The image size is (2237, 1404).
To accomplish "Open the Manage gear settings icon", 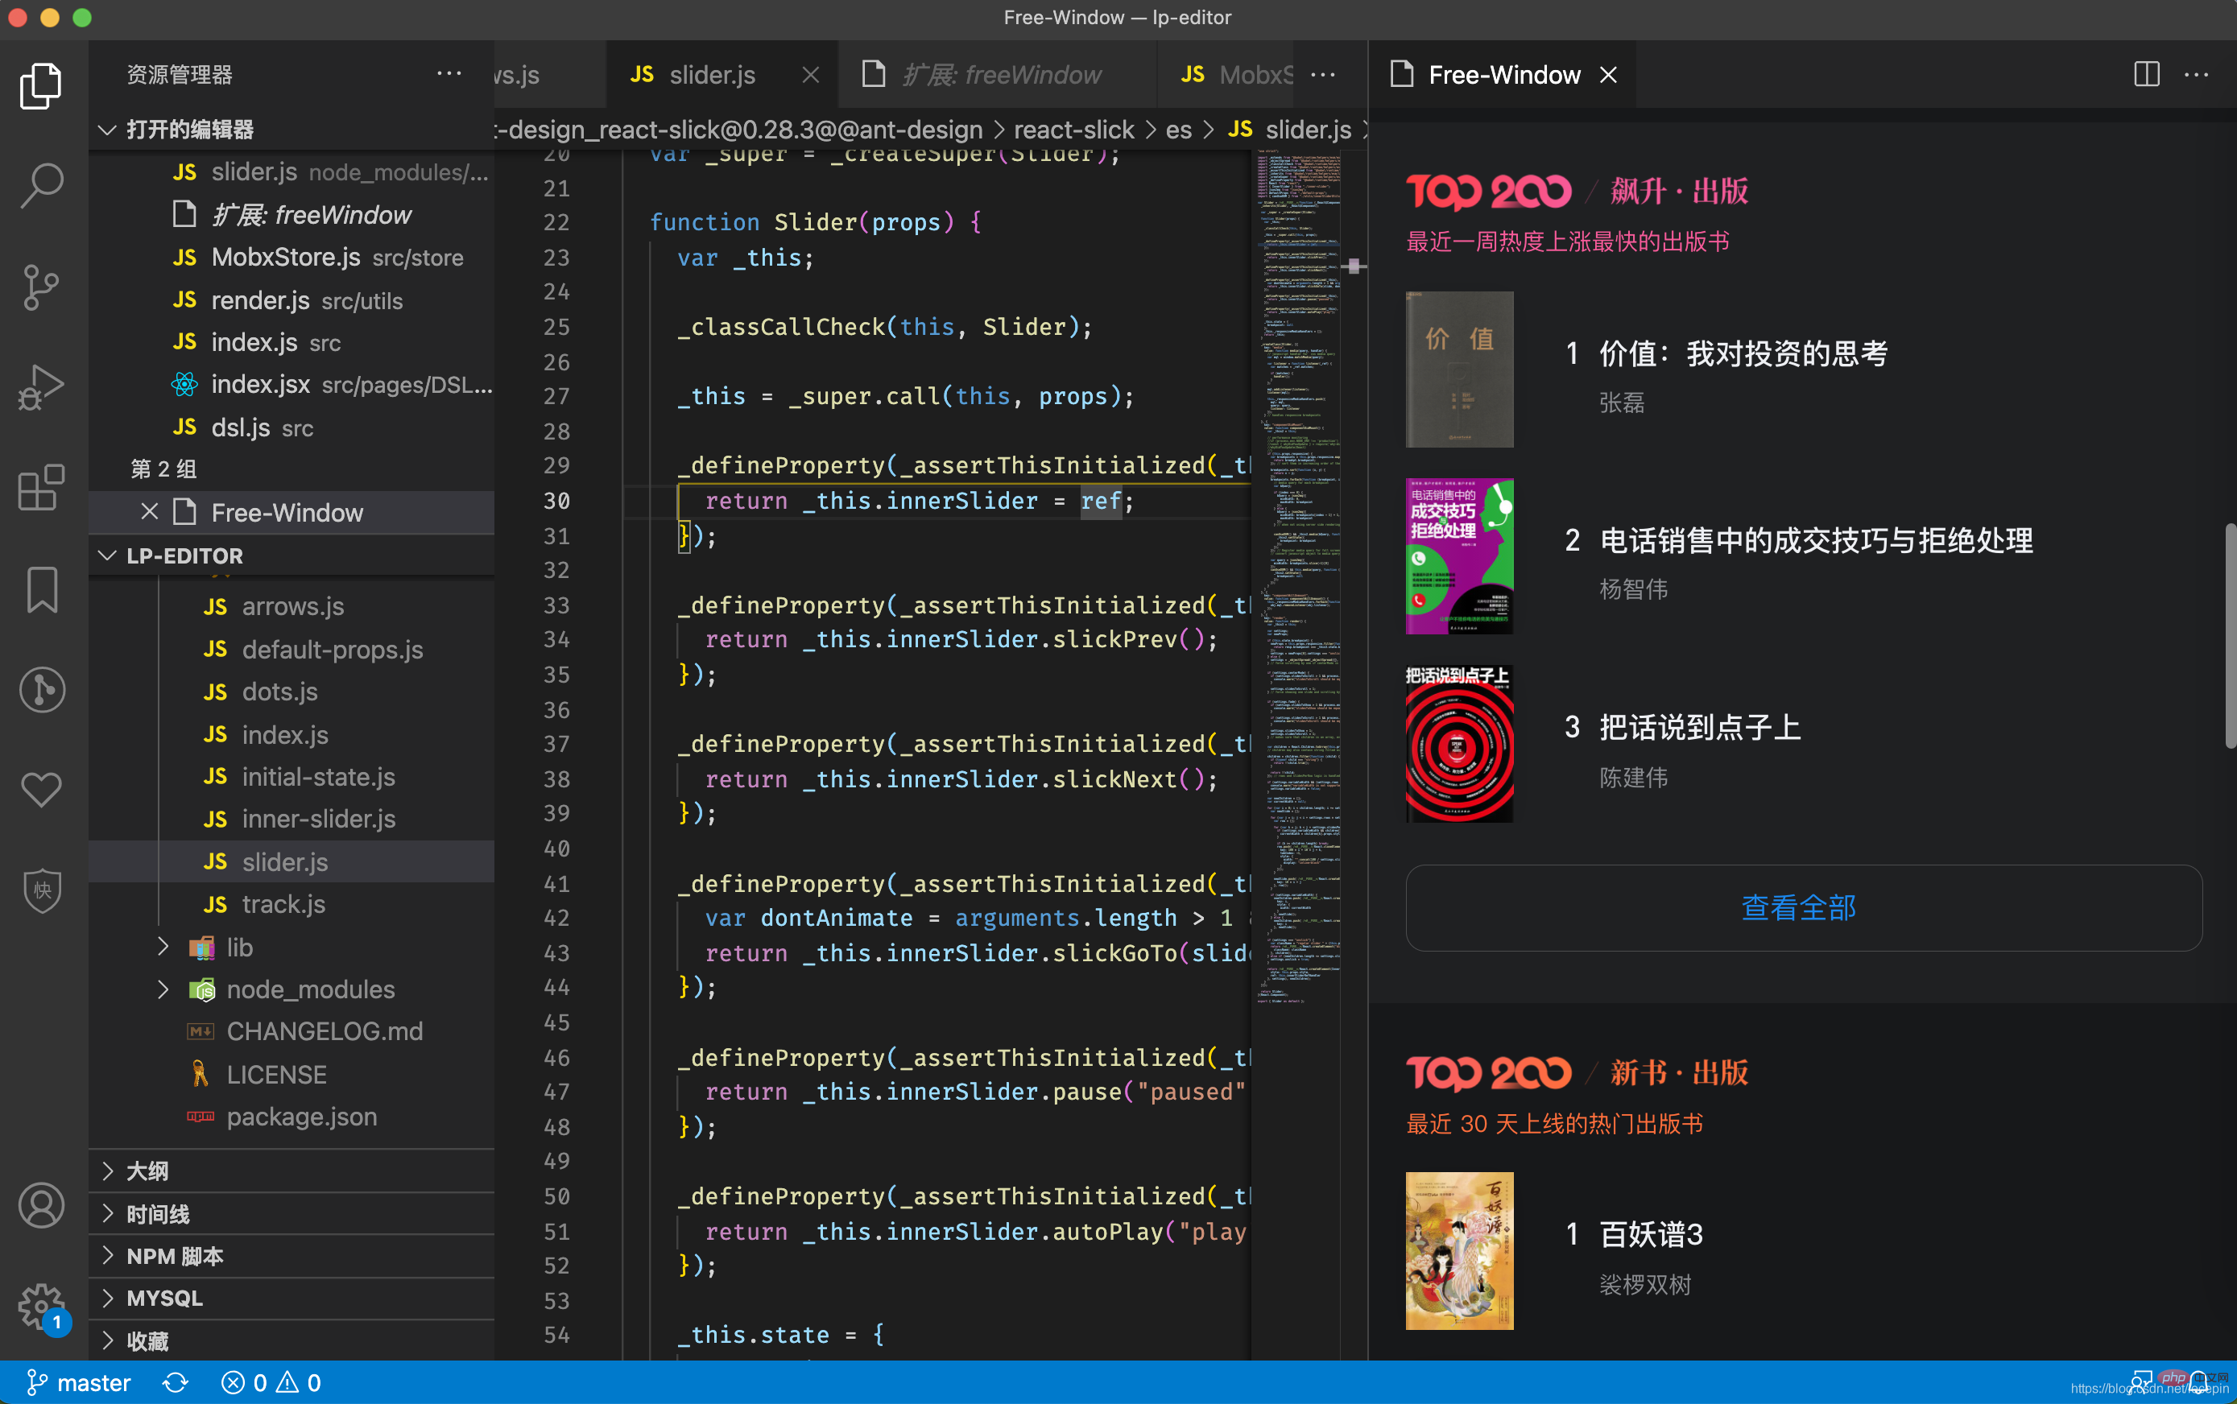I will point(41,1306).
